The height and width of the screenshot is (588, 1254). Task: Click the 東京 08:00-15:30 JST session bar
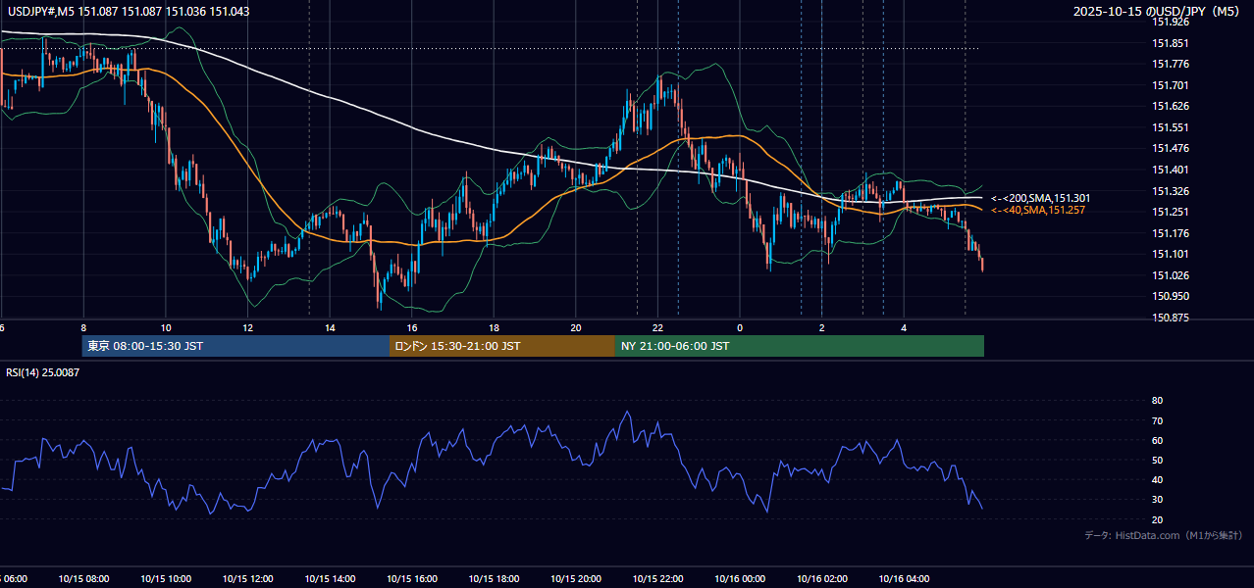pyautogui.click(x=236, y=346)
